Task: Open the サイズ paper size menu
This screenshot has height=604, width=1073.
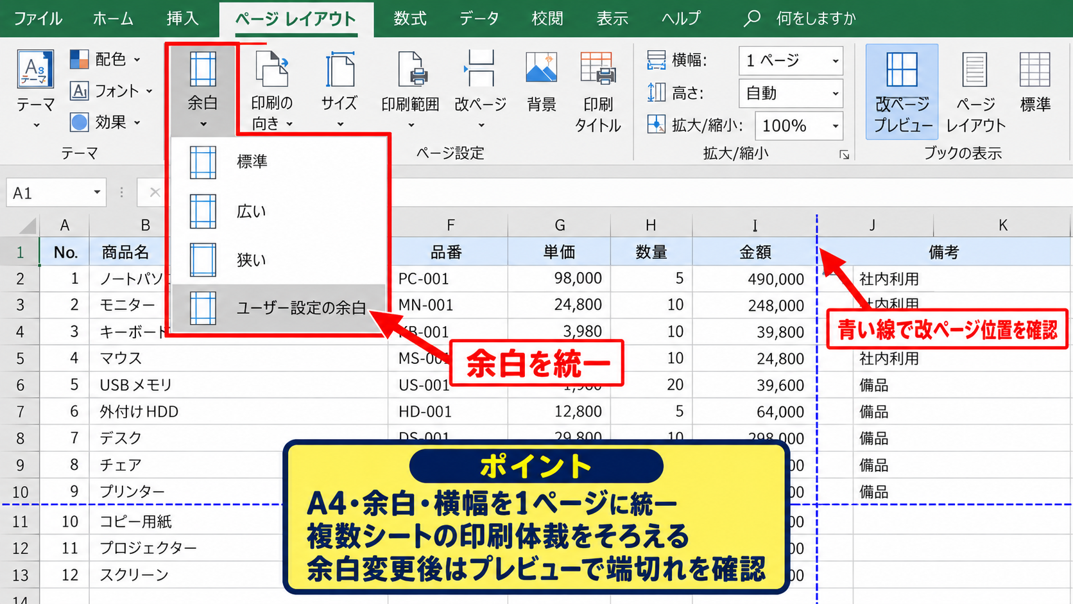Action: (339, 90)
